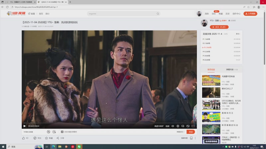
Task: Favorite the video with star icon
Action: tap(47, 138)
